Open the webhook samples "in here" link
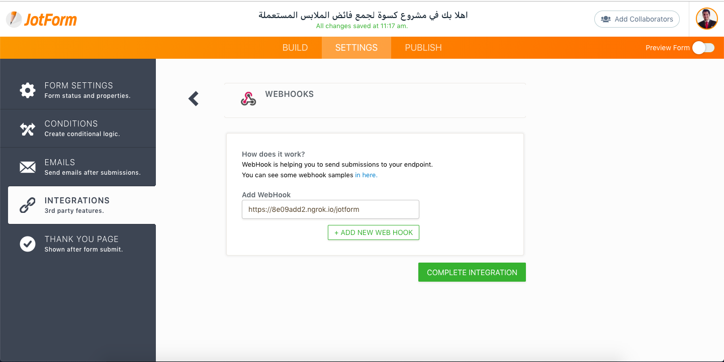 click(366, 175)
